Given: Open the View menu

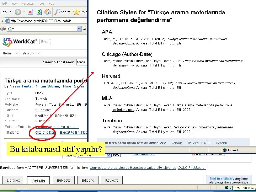Looking at the screenshot, I should [14, 4].
